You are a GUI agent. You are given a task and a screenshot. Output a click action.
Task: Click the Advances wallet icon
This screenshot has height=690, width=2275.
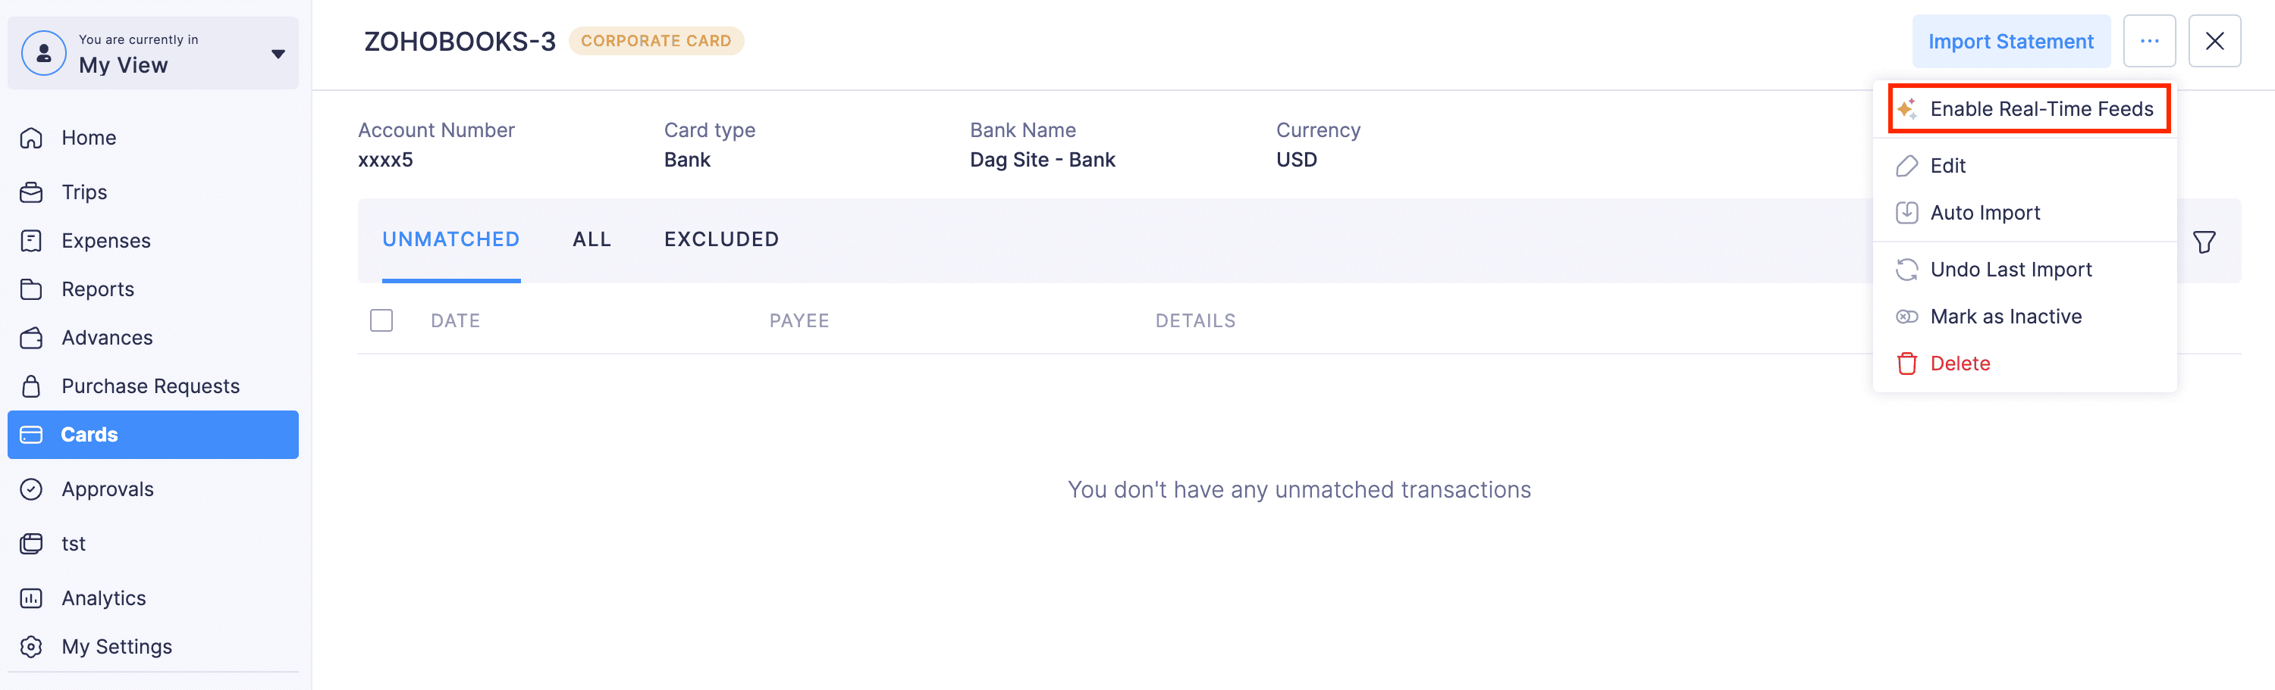(32, 338)
